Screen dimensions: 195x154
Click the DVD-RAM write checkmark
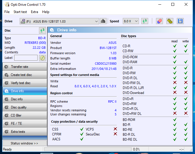(186, 62)
